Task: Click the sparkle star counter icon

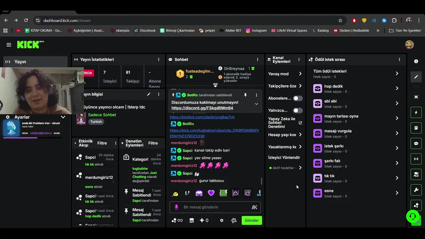Action: coord(204,220)
